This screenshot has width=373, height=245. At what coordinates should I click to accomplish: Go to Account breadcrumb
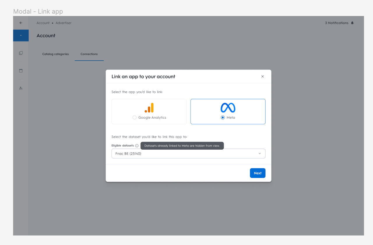[43, 23]
